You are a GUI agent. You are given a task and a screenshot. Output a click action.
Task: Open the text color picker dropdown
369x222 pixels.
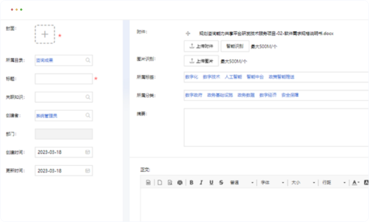point(356,183)
